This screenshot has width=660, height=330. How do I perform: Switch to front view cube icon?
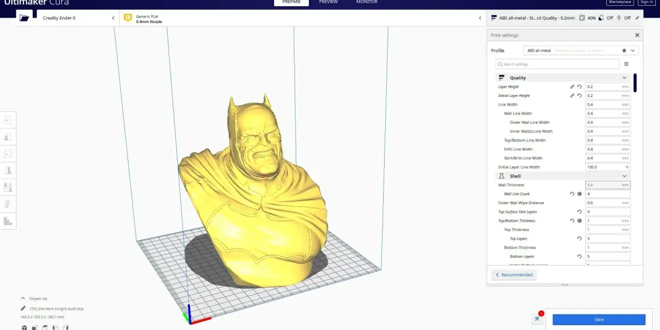pyautogui.click(x=35, y=327)
